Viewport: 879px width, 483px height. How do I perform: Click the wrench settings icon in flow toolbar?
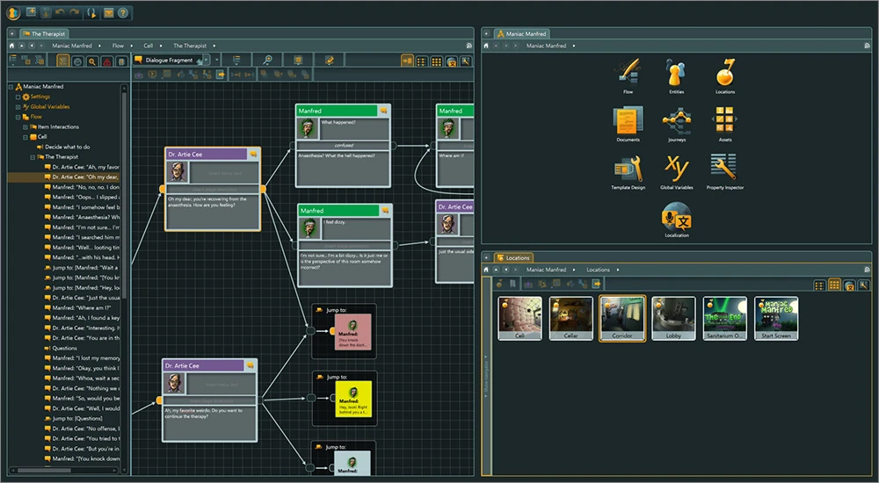point(465,61)
